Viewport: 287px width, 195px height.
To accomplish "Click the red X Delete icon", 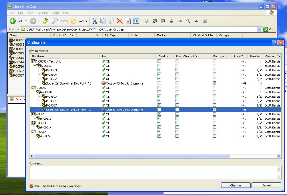I will coord(120,21).
